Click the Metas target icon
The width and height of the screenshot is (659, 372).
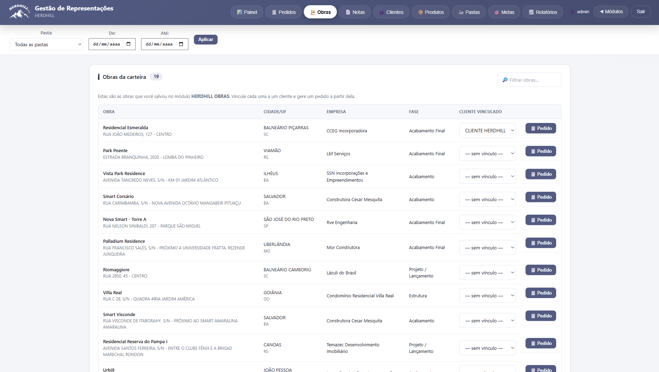(497, 12)
